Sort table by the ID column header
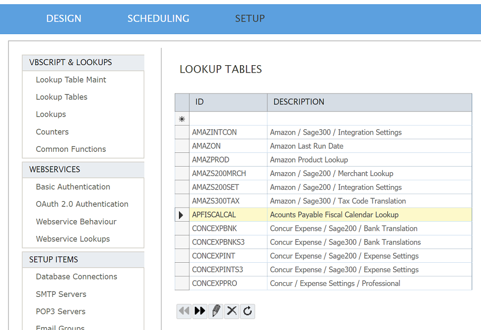Screen dimensions: 481x330 [228, 102]
